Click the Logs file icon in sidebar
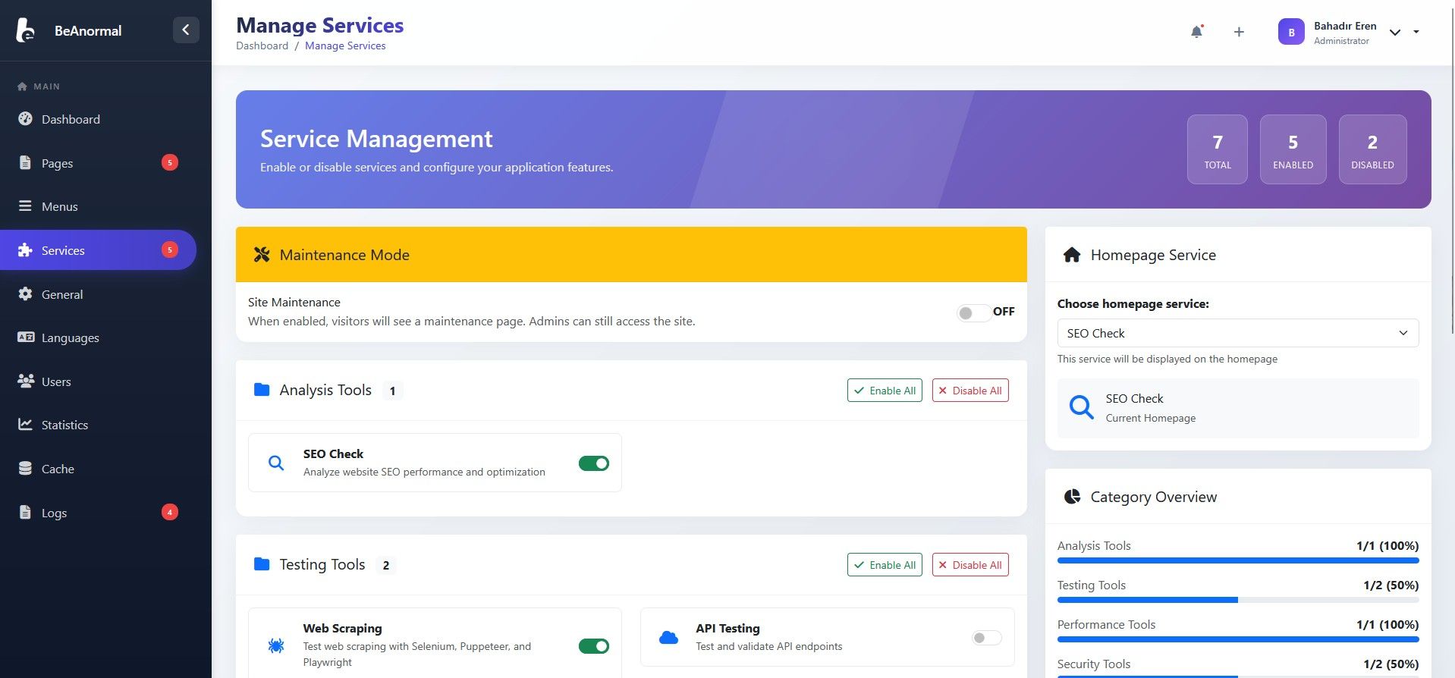Viewport: 1455px width, 678px height. point(25,513)
